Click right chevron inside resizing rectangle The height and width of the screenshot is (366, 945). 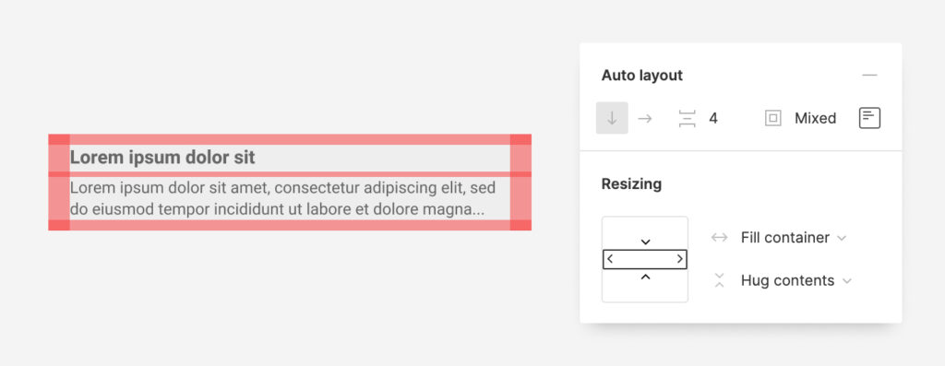680,259
